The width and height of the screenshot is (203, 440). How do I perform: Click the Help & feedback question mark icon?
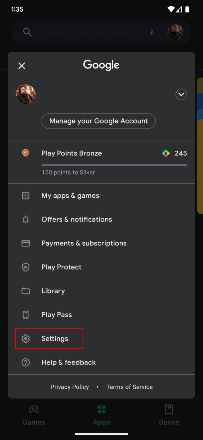tap(25, 362)
